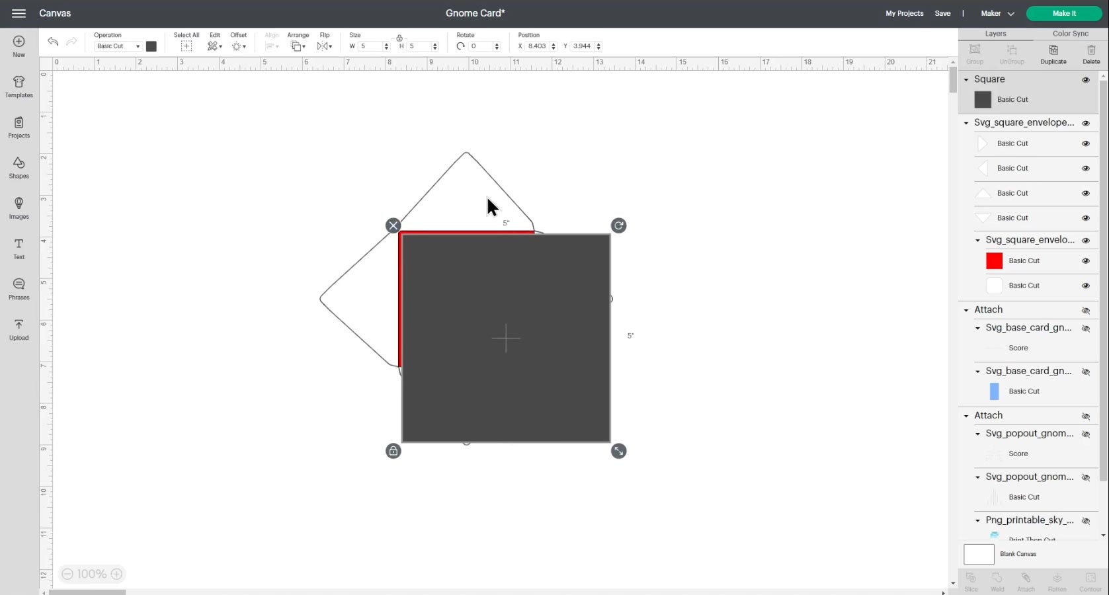
Task: Click the Weld icon at the bottom
Action: tap(997, 580)
